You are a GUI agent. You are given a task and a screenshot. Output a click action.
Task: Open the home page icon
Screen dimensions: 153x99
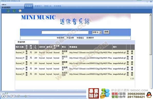click(20, 11)
